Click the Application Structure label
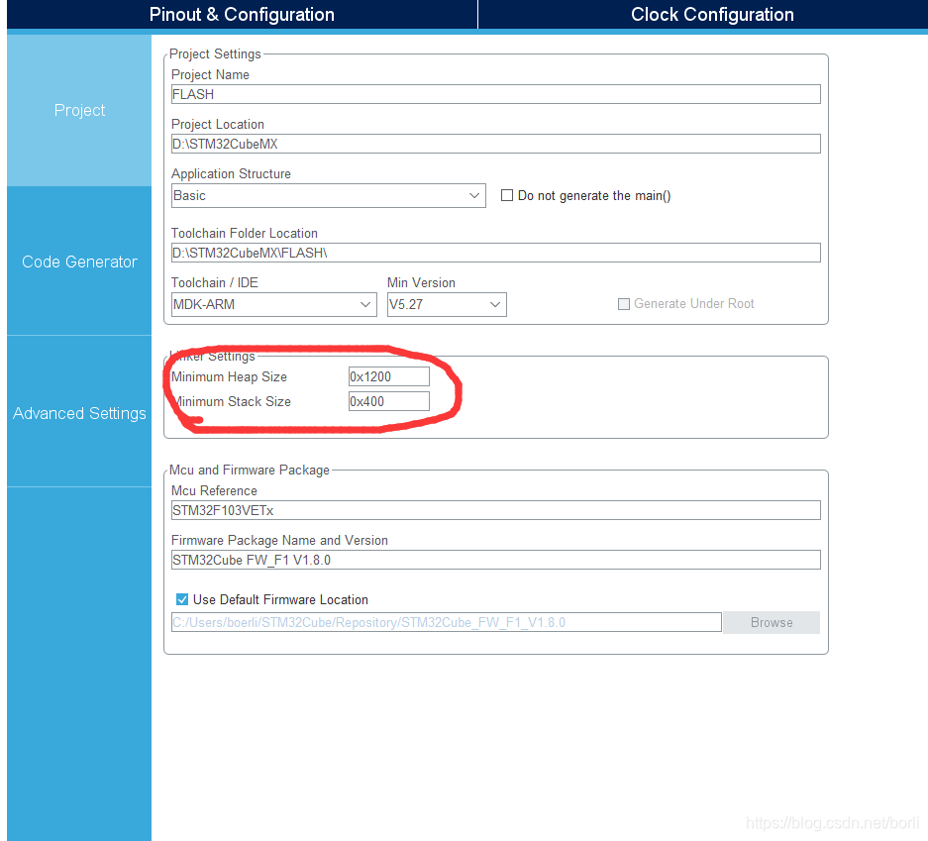Viewport: 928px width, 841px height. 231,174
